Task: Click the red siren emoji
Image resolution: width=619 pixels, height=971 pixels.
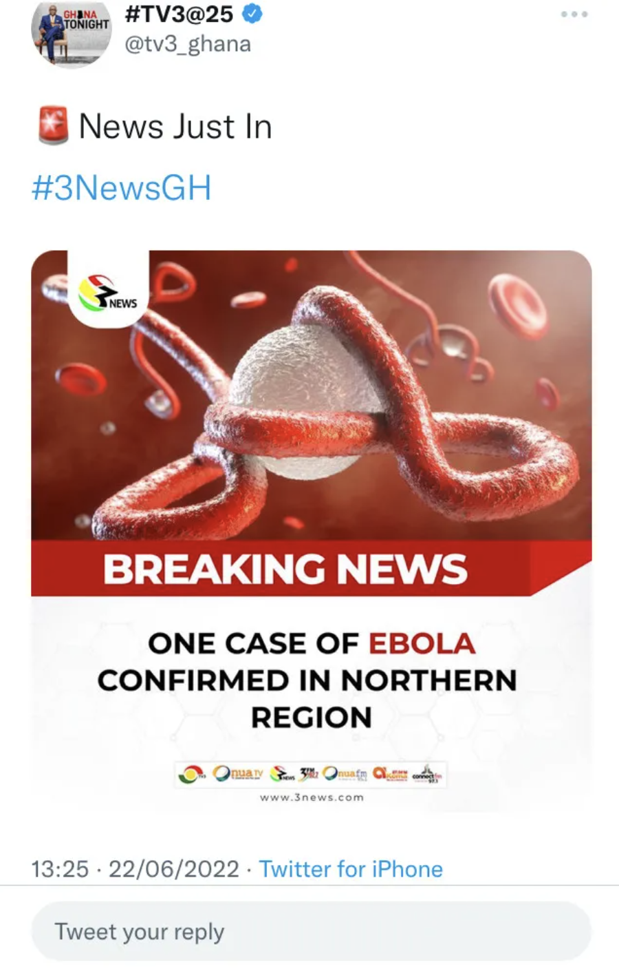Action: [x=53, y=126]
